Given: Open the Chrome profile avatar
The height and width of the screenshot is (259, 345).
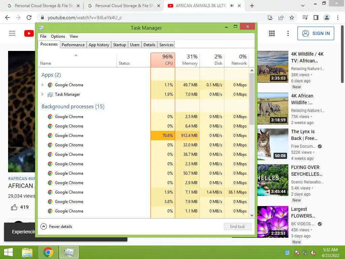Looking at the screenshot, I should 327,18.
